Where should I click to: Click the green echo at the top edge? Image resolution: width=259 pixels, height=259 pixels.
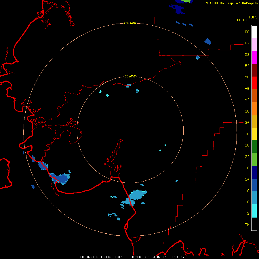186,1
